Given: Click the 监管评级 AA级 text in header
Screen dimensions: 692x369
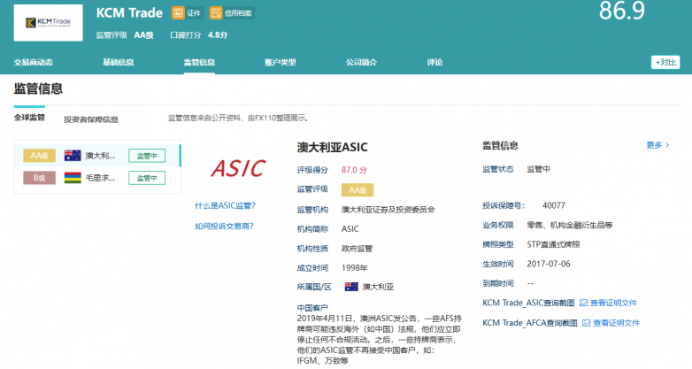Looking at the screenshot, I should pyautogui.click(x=125, y=35).
